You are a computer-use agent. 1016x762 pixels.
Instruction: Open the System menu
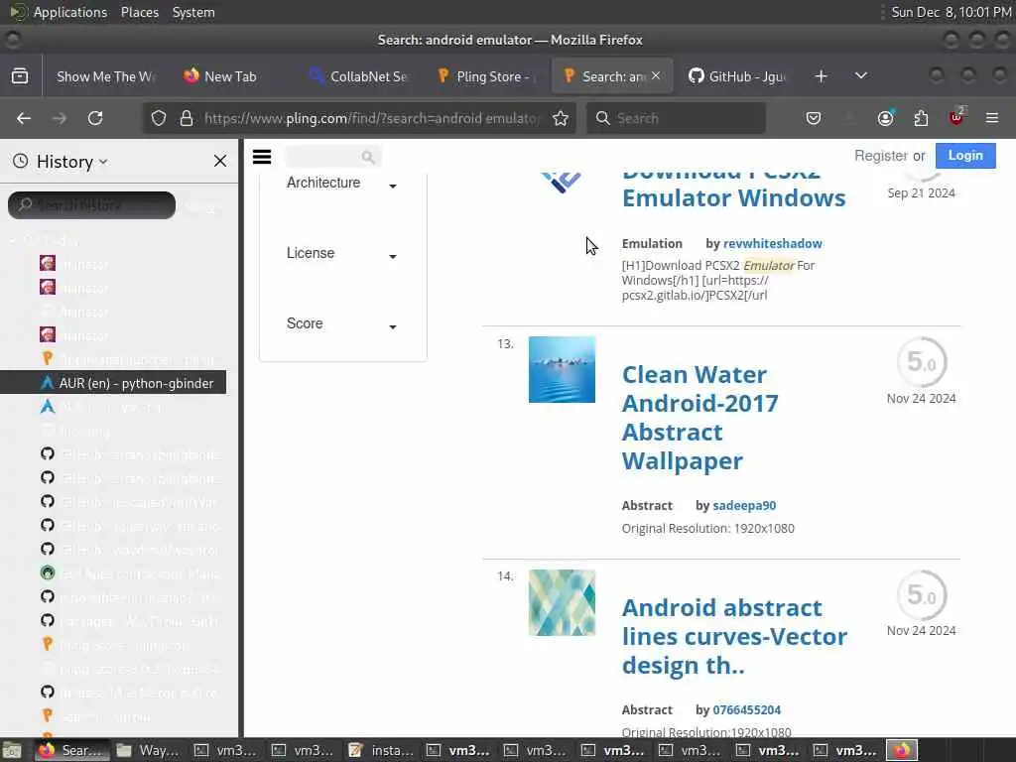(x=193, y=12)
